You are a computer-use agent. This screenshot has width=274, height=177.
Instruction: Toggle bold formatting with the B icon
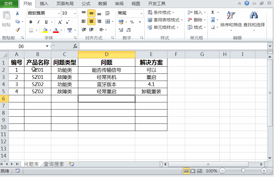(30, 22)
